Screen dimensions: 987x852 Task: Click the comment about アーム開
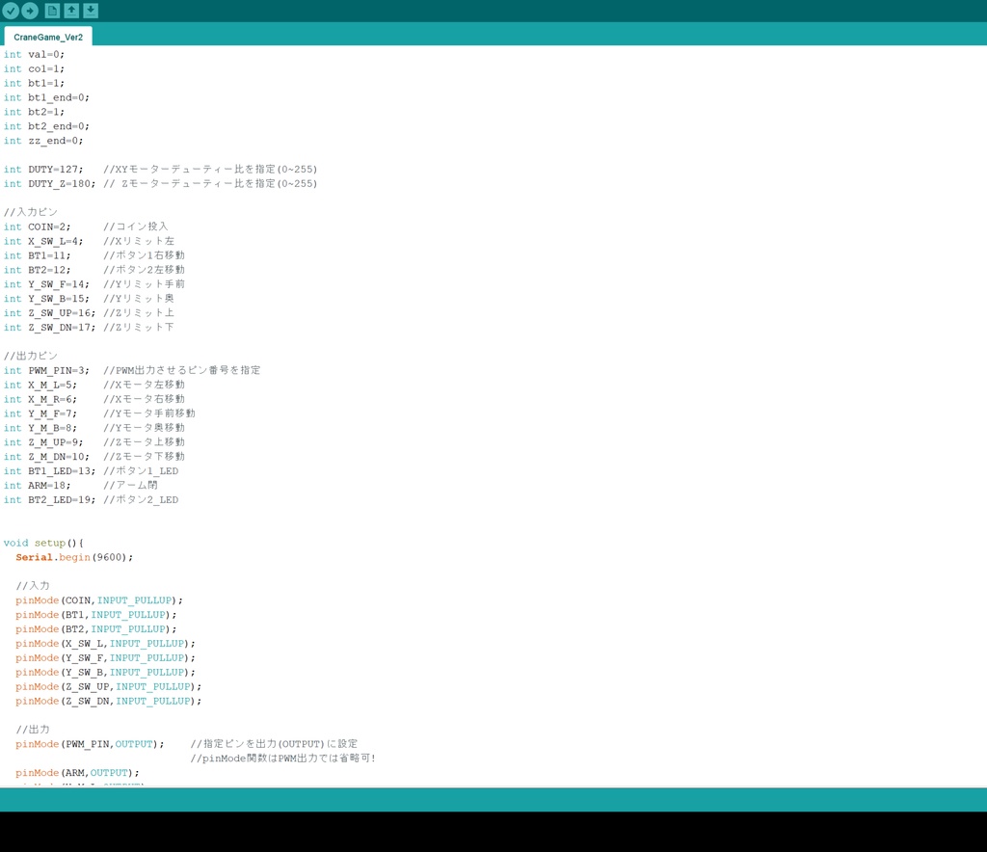click(145, 485)
